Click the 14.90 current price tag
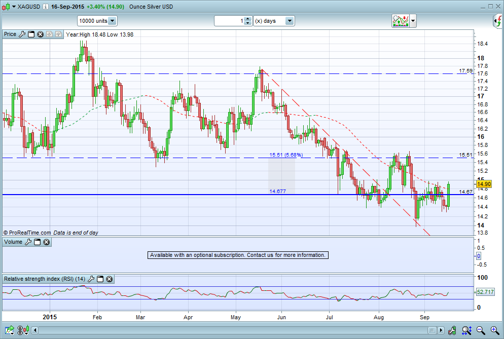This screenshot has height=339, width=504. (x=484, y=184)
